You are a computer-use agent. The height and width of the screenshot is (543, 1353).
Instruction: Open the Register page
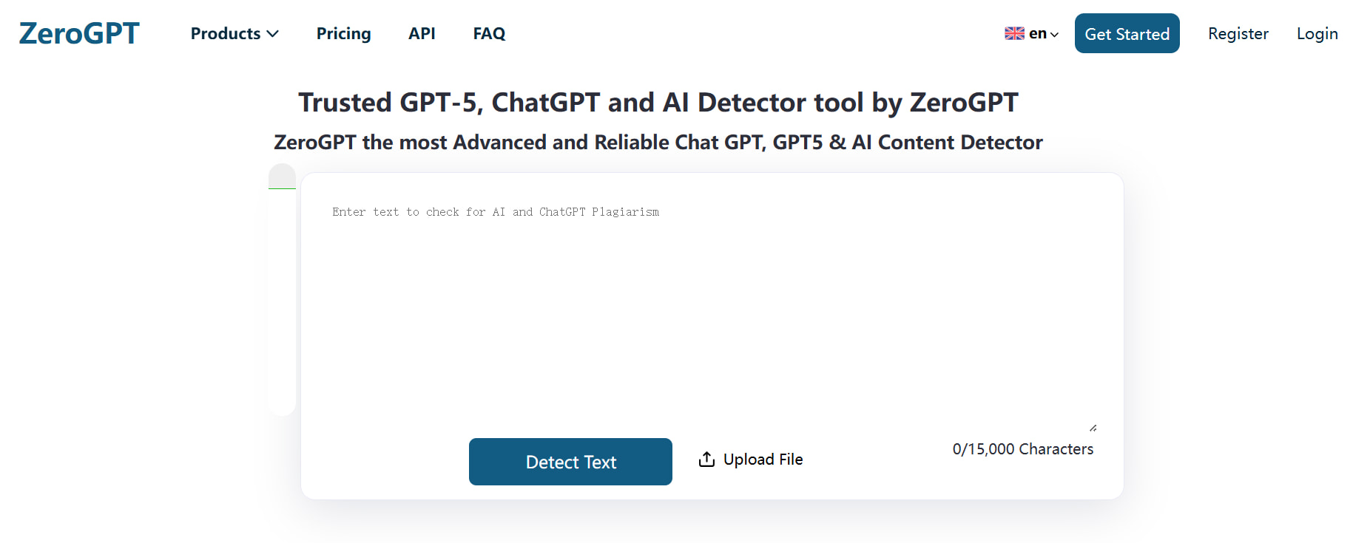click(1238, 33)
